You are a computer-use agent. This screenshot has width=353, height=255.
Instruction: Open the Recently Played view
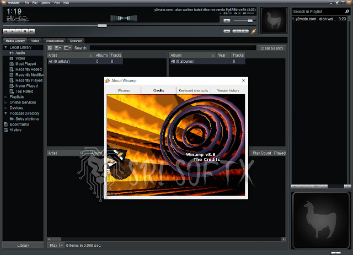click(29, 80)
